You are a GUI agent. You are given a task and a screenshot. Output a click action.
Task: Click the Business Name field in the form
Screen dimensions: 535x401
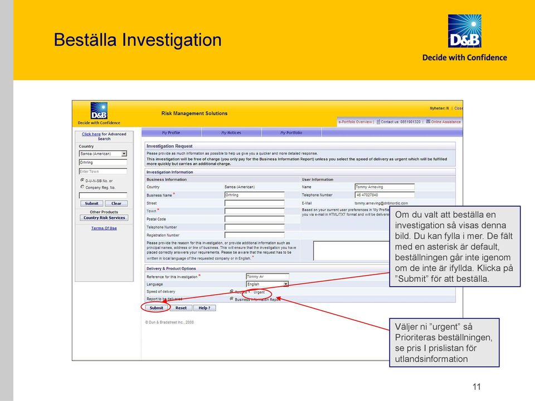pos(254,195)
